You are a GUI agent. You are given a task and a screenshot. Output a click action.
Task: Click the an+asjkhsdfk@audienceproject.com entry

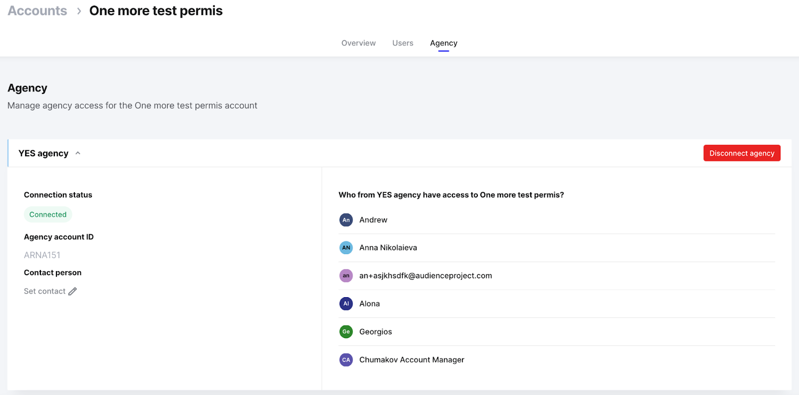pos(425,276)
